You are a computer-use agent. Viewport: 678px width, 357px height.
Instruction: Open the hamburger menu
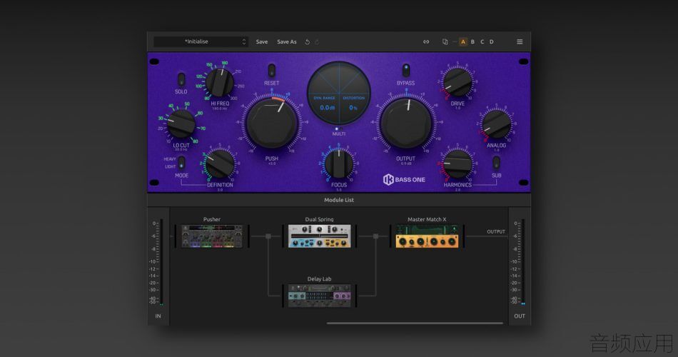pyautogui.click(x=520, y=42)
